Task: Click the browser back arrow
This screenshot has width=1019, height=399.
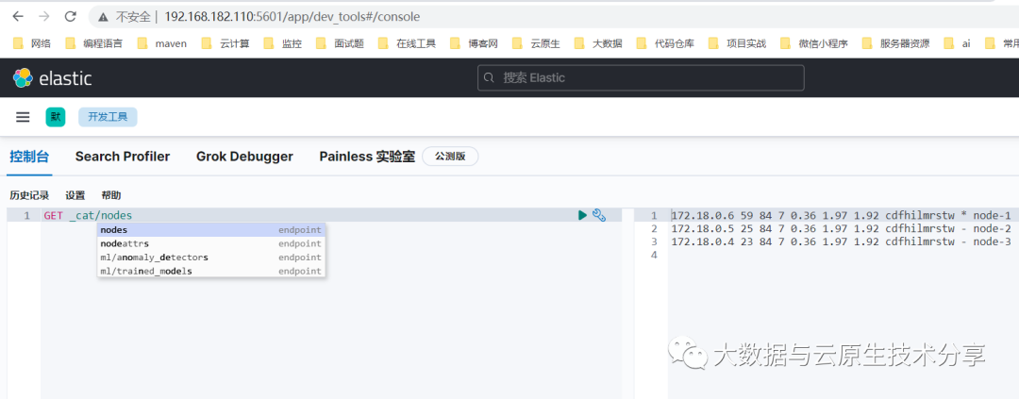Action: coord(18,17)
